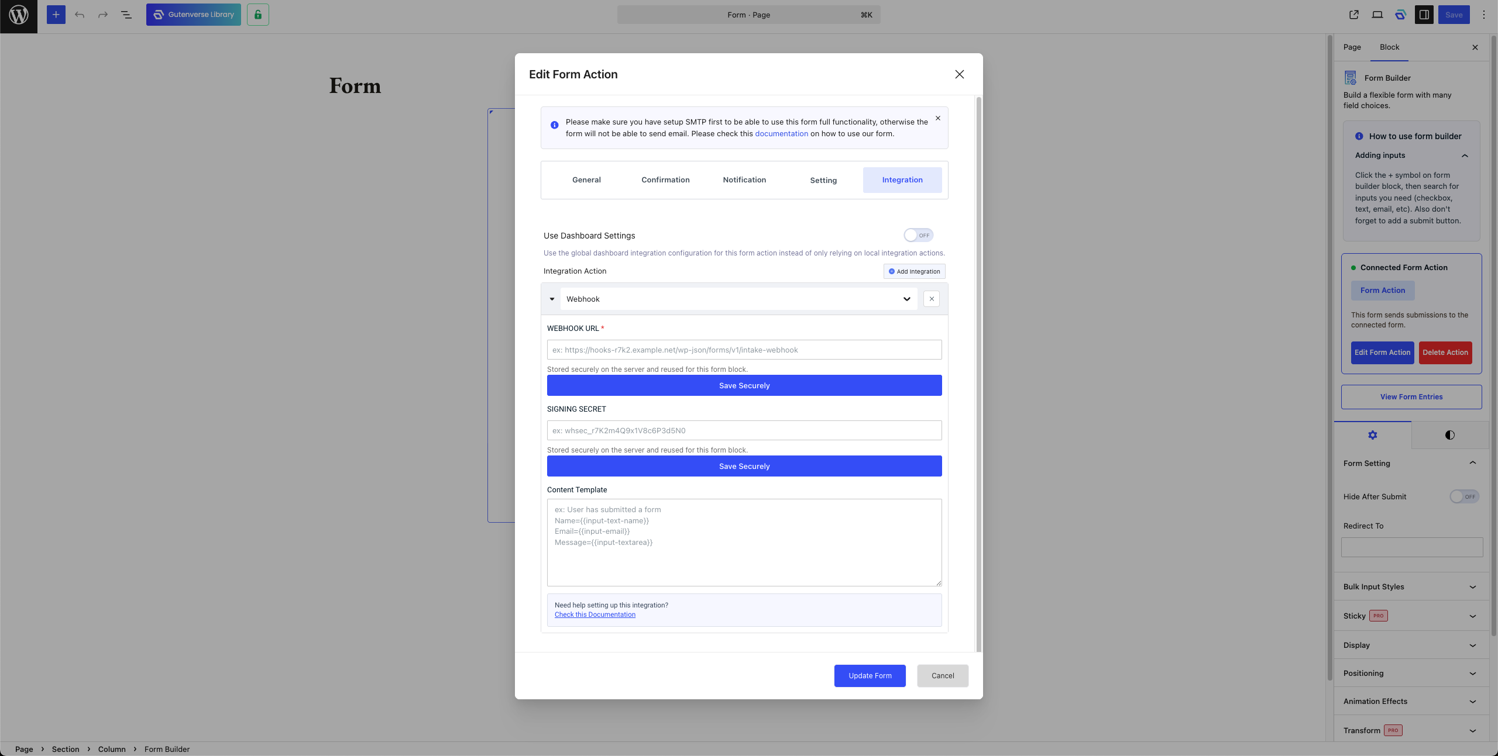This screenshot has width=1498, height=756.
Task: Switch to the General tab
Action: click(586, 180)
